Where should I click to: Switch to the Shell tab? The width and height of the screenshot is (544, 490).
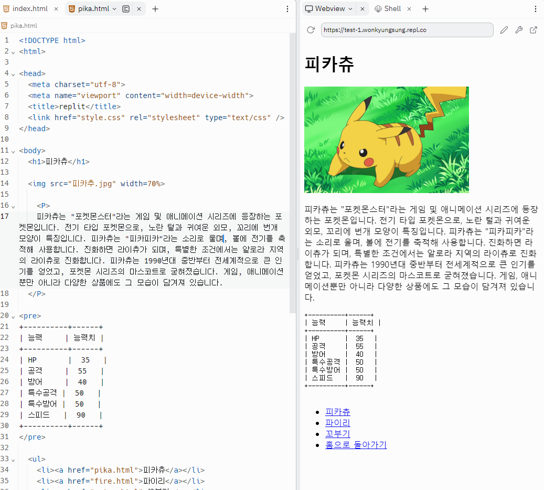point(392,9)
